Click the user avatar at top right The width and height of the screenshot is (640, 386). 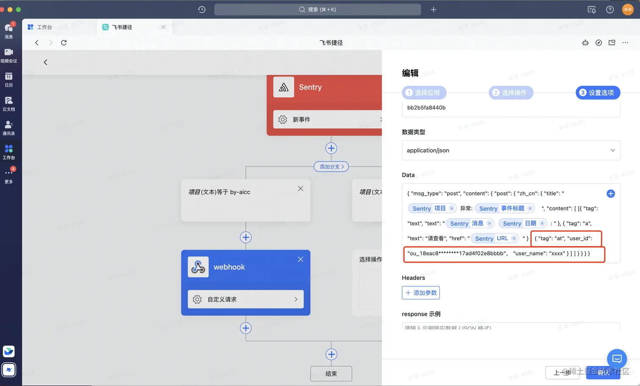[628, 9]
